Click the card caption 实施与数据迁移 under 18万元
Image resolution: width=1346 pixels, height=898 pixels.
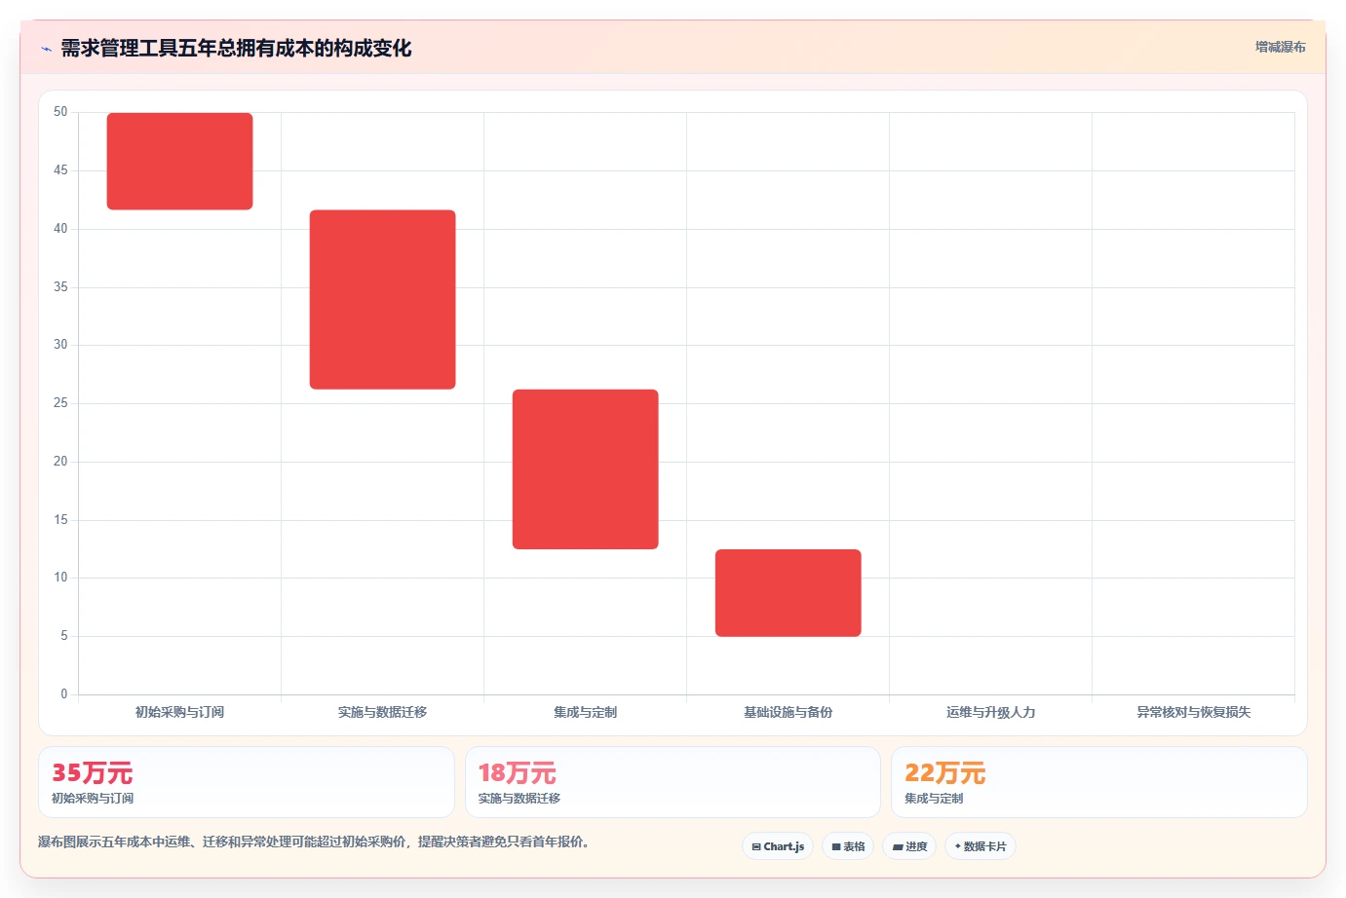[519, 799]
